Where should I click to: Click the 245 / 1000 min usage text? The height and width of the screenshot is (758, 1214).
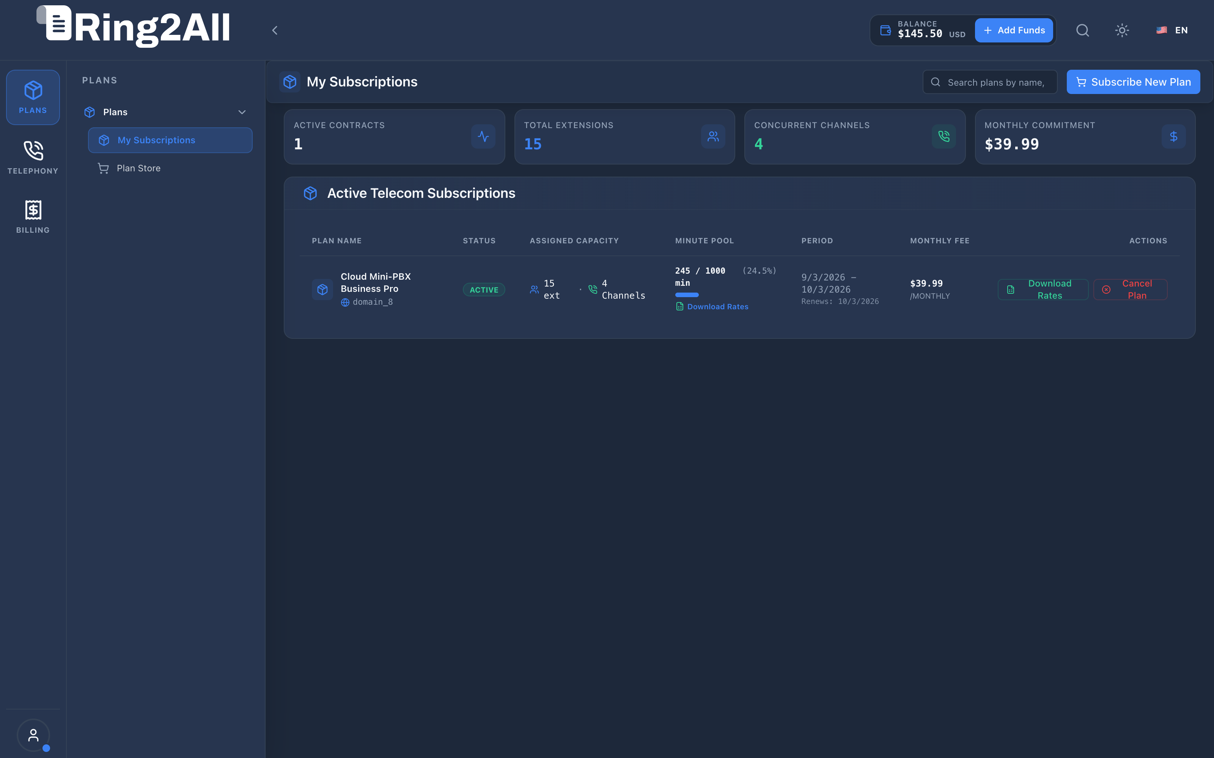tap(700, 277)
